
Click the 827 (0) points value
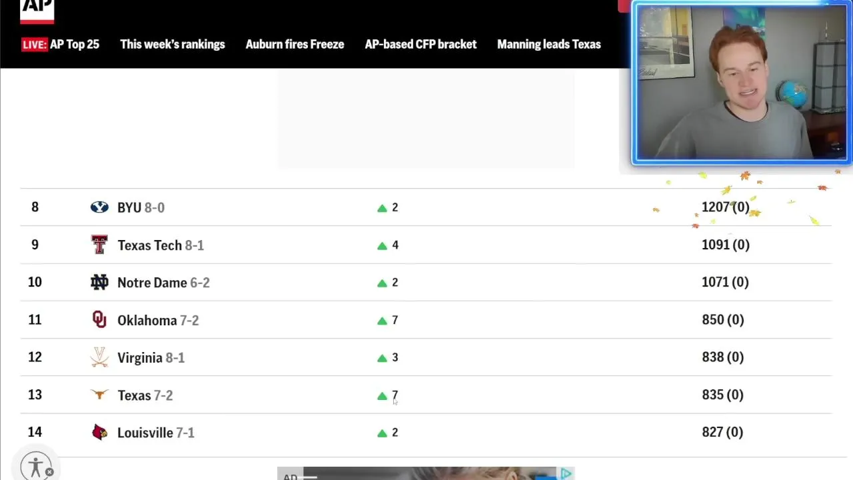722,432
